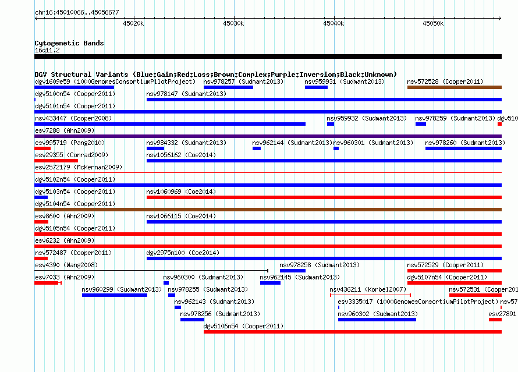This screenshot has width=518, height=372.
Task: Click the nsv978258 (Sudmant2013) label
Action: click(320, 265)
